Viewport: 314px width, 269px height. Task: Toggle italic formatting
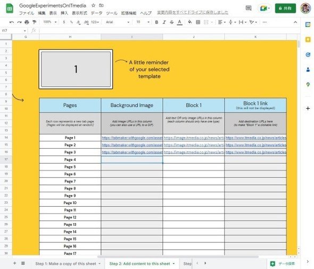(164, 22)
